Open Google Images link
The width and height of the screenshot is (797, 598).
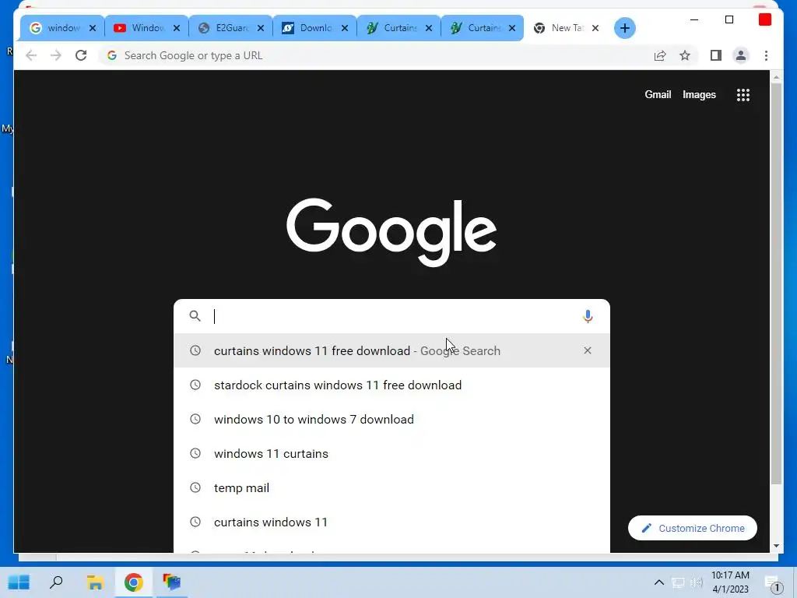(x=699, y=94)
